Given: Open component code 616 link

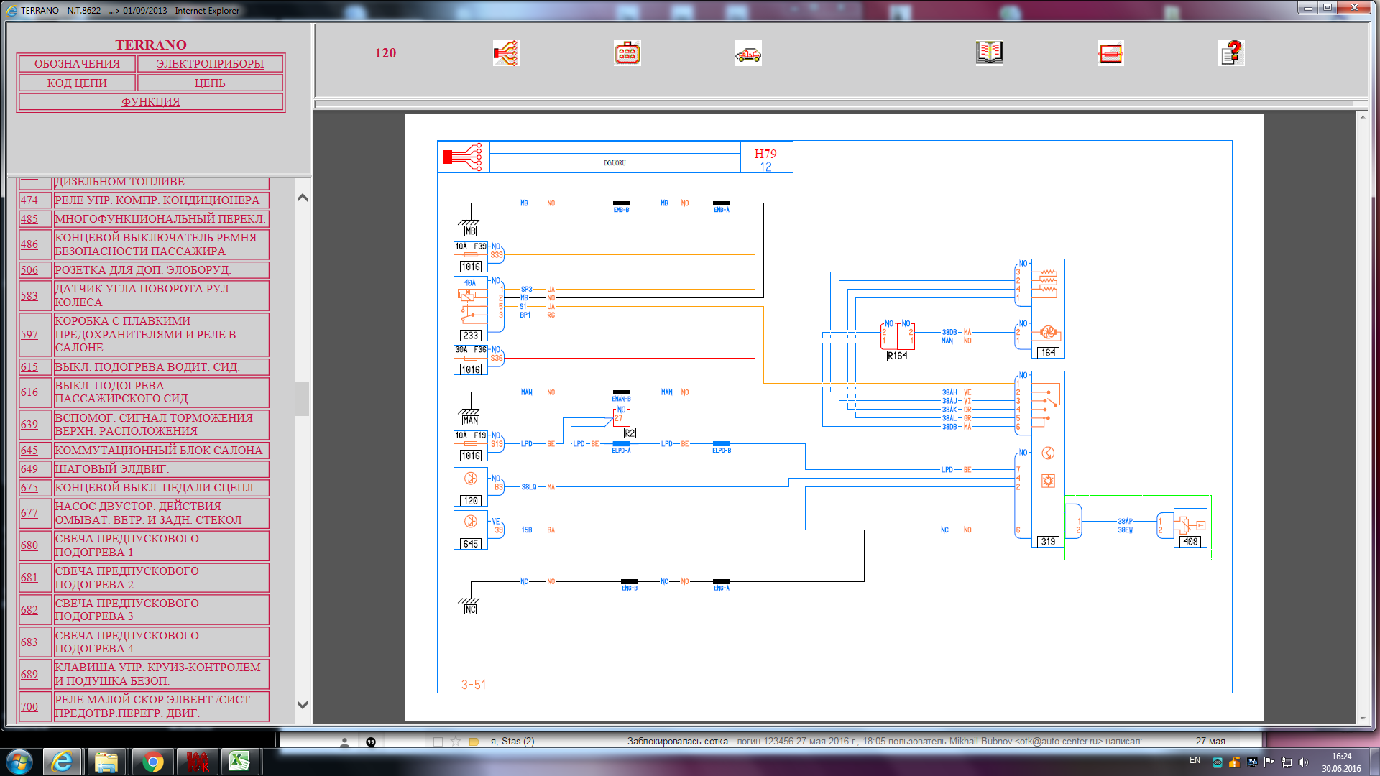Looking at the screenshot, I should [x=29, y=392].
